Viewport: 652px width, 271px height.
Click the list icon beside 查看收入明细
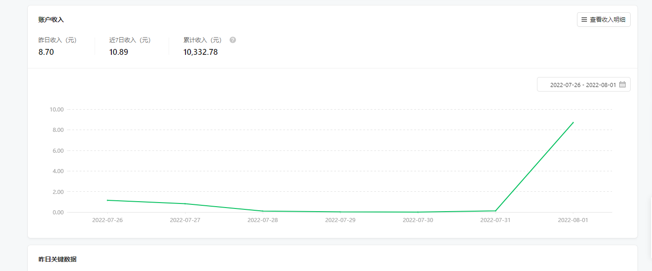coord(584,19)
